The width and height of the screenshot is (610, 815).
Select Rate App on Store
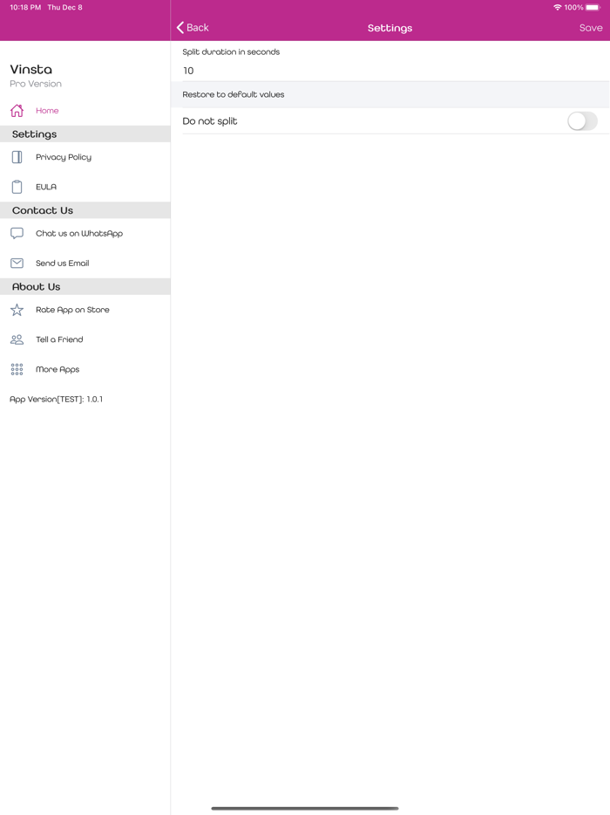click(85, 310)
